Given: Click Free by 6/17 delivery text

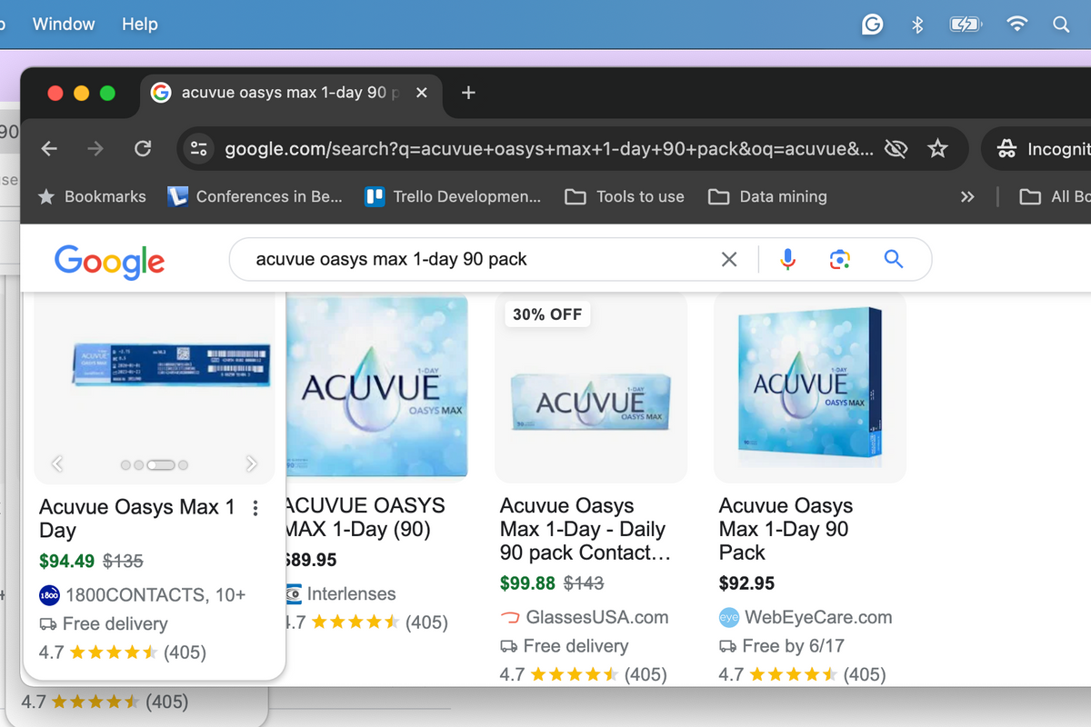Looking at the screenshot, I should coord(793,646).
